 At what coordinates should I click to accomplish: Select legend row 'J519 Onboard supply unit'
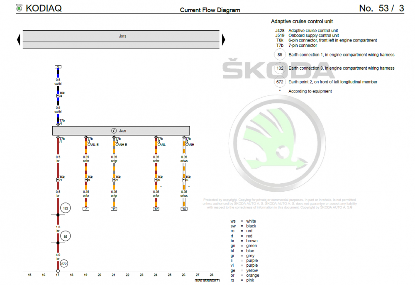pos(307,35)
